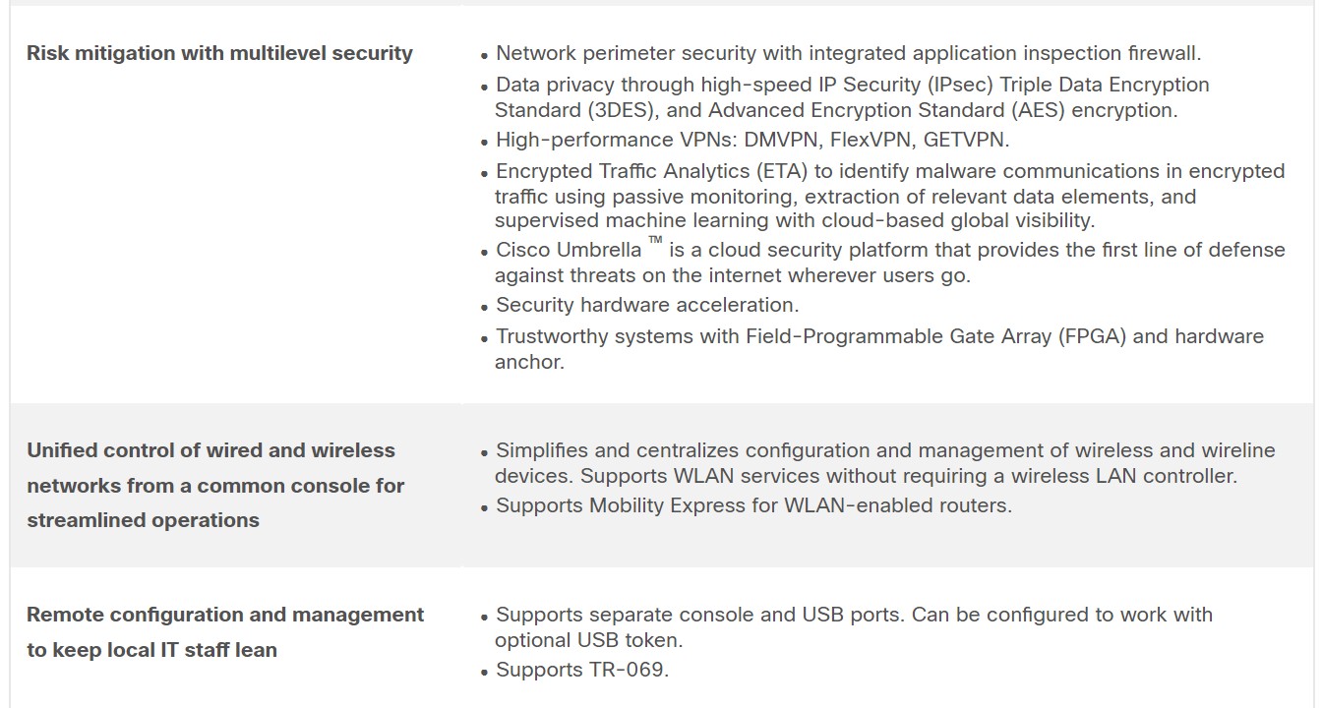The image size is (1322, 708).
Task: Click the 'Supports Mobility Express' bullet
Action: pyautogui.click(x=753, y=506)
